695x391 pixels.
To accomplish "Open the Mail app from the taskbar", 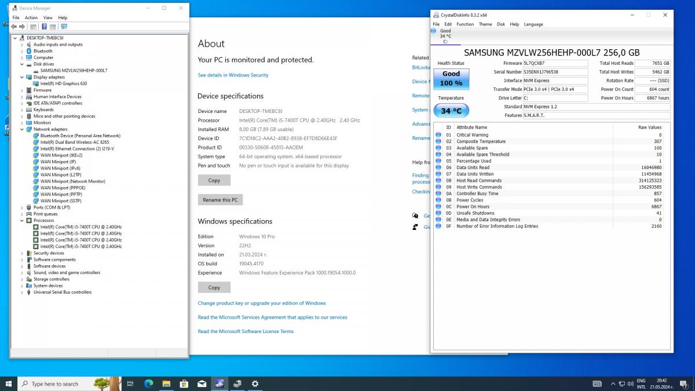I will coord(202,383).
